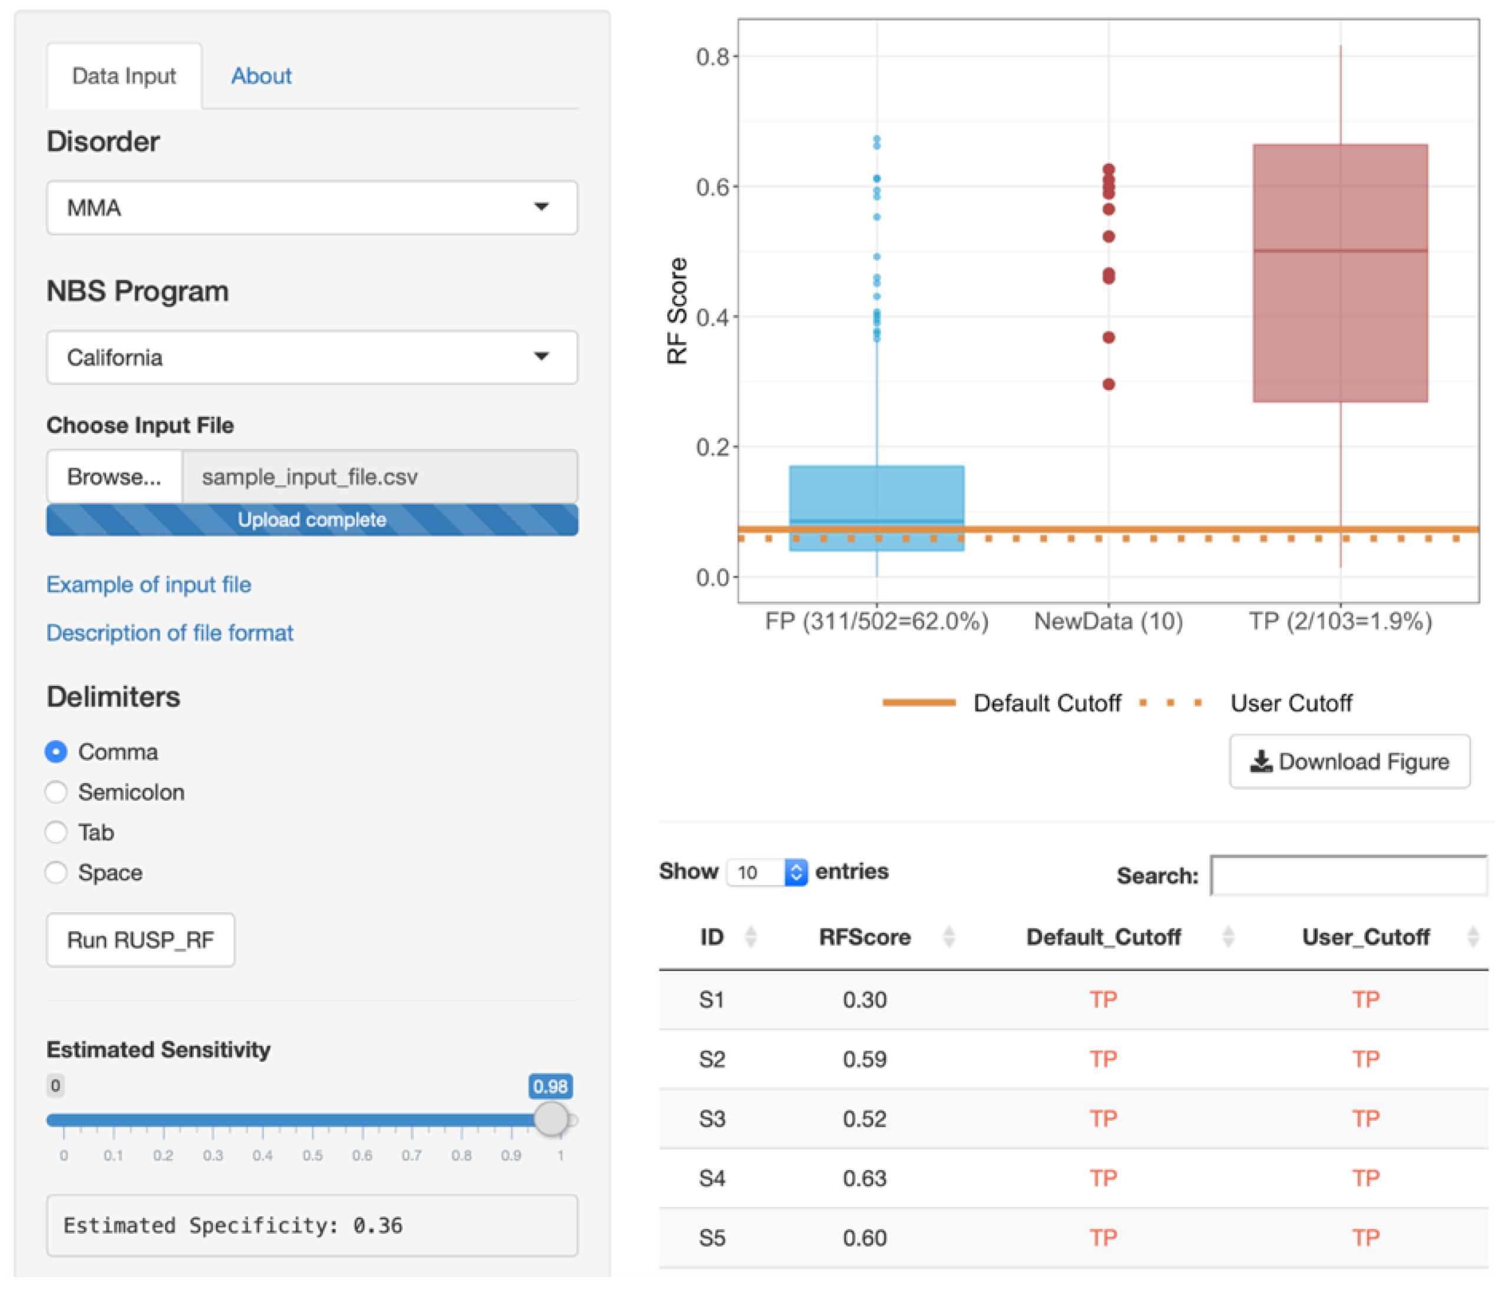Viewport: 1495px width, 1295px height.
Task: Change the Show entries count selector
Action: [x=766, y=872]
